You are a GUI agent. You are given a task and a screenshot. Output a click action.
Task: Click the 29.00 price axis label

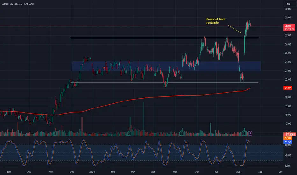(x=288, y=17)
